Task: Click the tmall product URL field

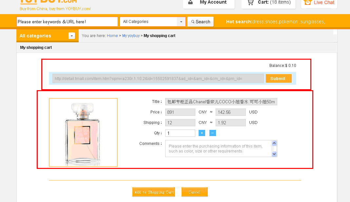Action: coord(158,78)
